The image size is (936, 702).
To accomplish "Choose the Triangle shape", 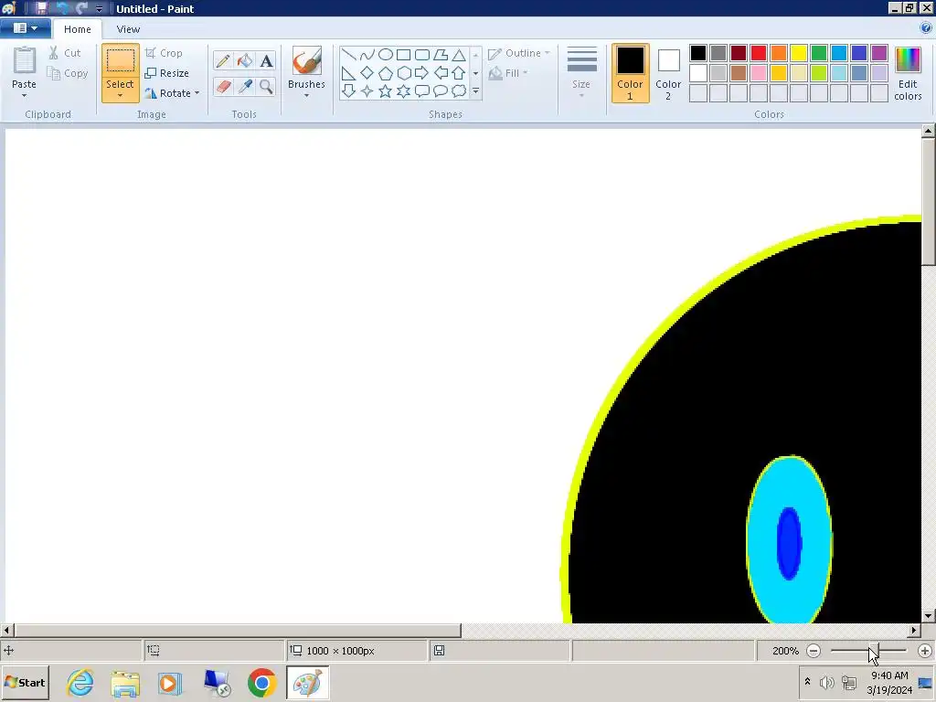I will (459, 55).
